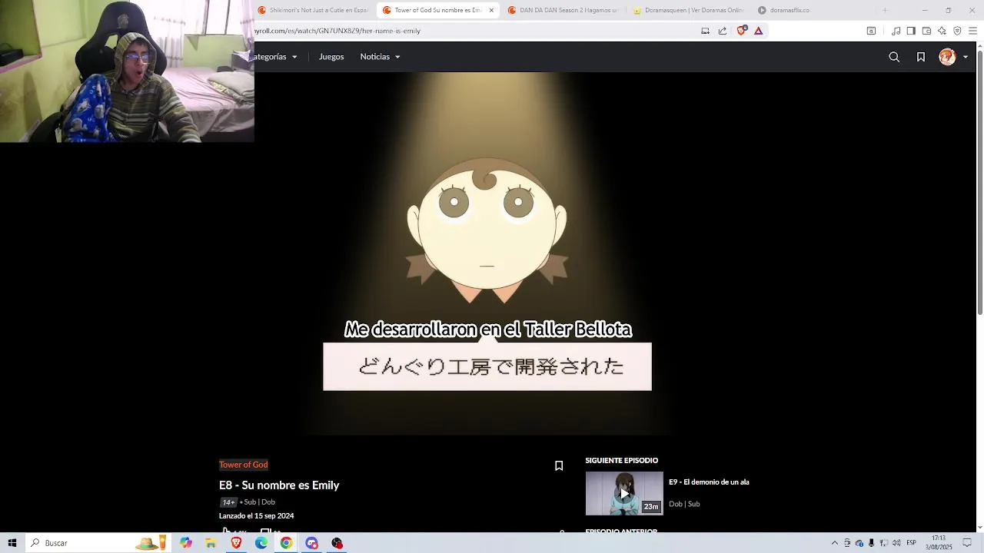Image resolution: width=984 pixels, height=553 pixels.
Task: Open the Juegos menu item
Action: [x=331, y=57]
